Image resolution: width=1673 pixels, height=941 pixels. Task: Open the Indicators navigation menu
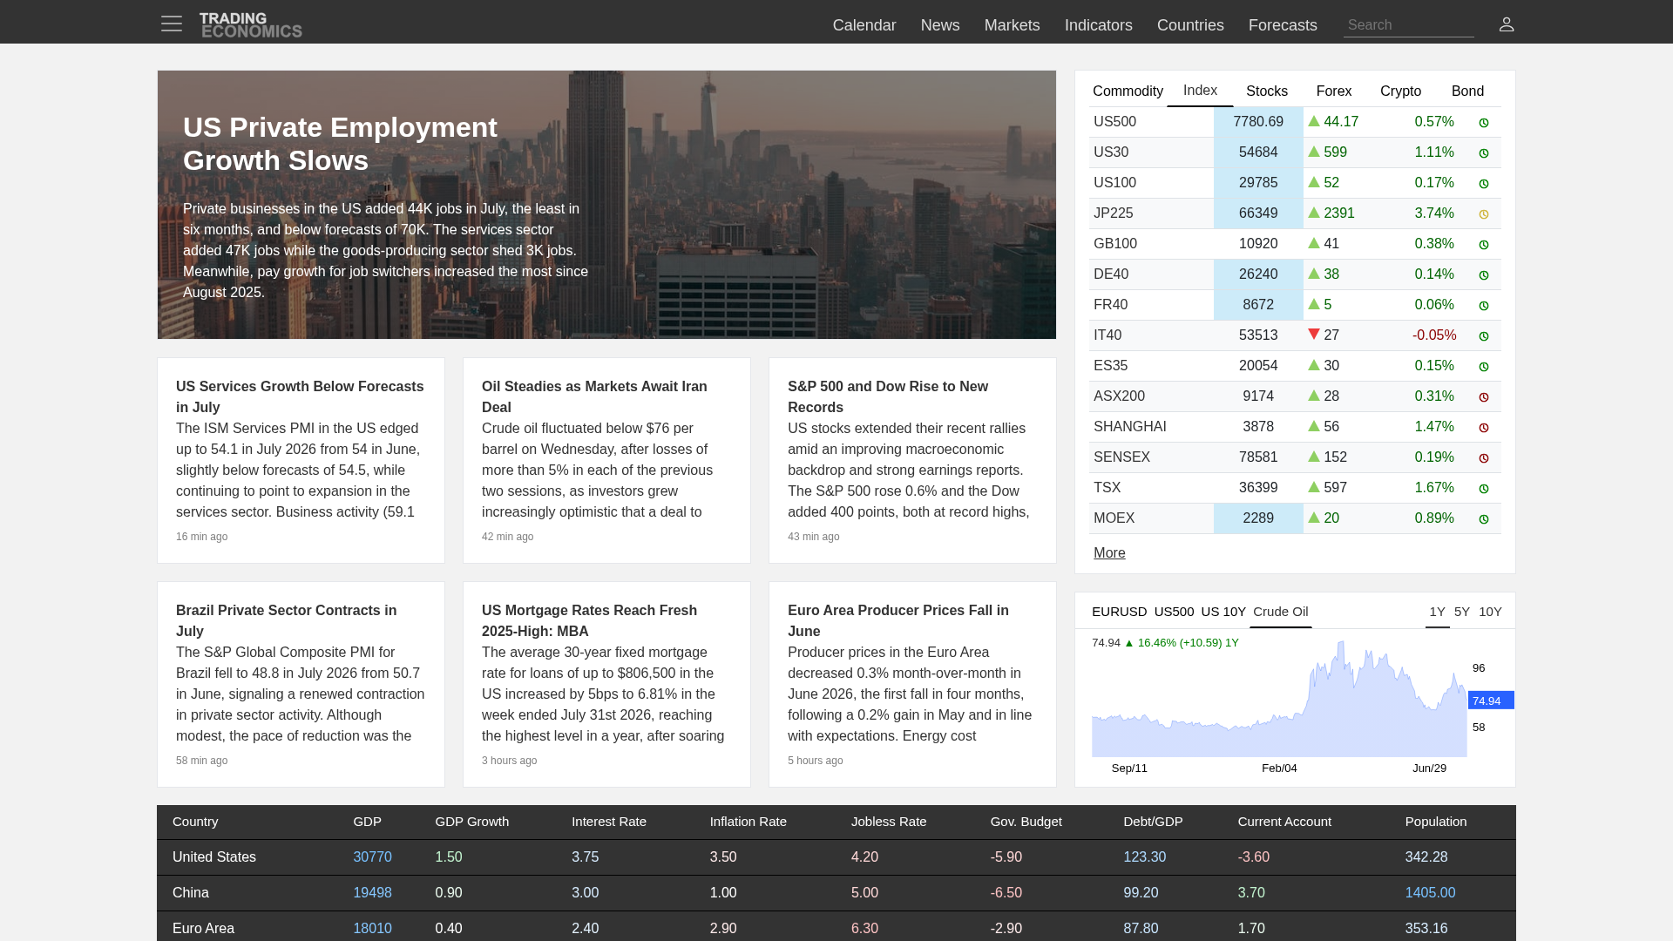(1098, 25)
